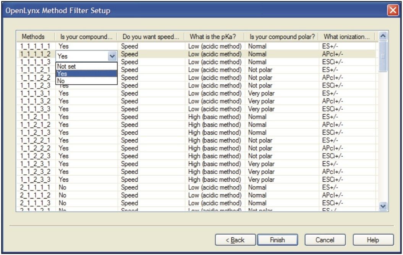Open the dropdown arrow in row 1_1_1_1_2
Screen dimensions: 403x255
point(112,56)
